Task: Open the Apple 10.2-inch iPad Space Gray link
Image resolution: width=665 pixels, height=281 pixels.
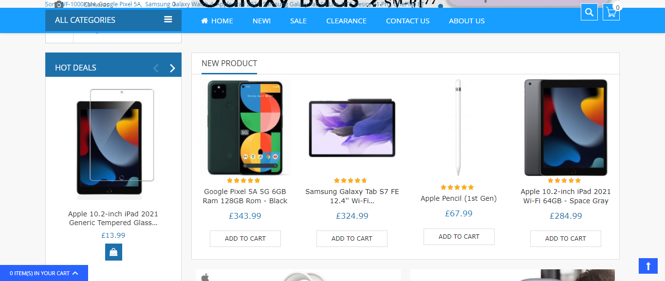Action: tap(566, 196)
